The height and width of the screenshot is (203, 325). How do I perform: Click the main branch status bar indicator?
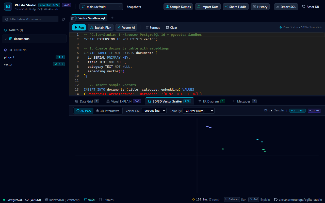[x=89, y=200]
